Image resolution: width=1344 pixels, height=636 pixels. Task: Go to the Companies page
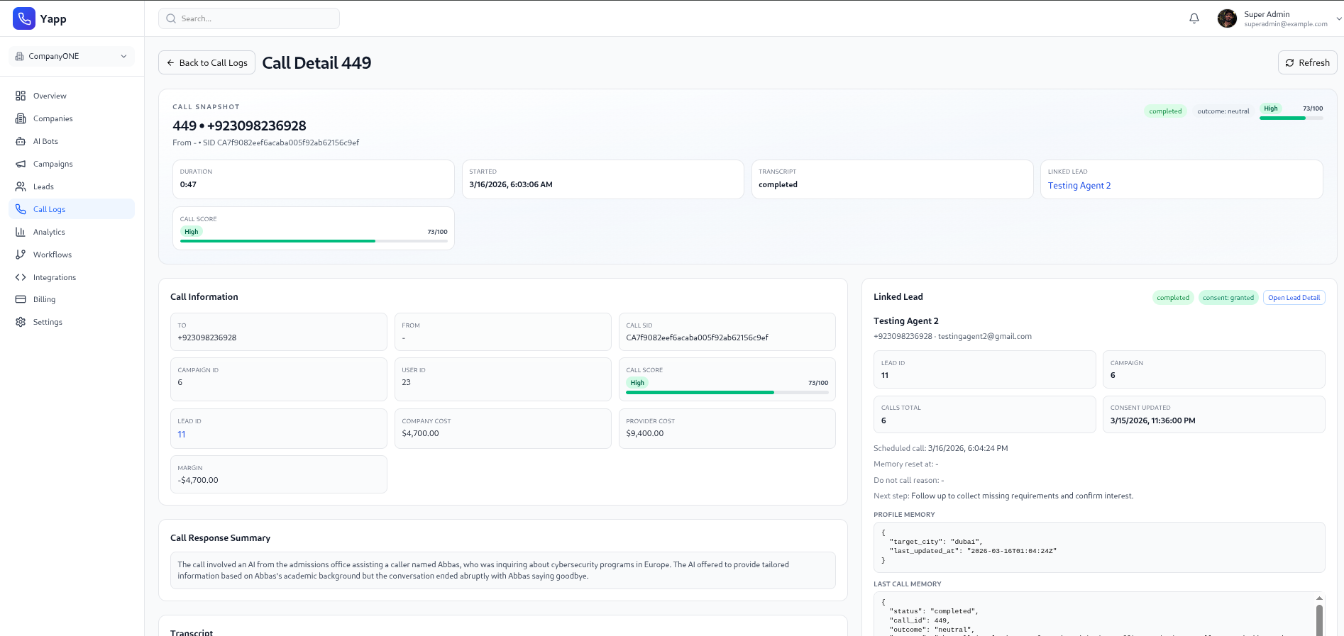pos(72,118)
